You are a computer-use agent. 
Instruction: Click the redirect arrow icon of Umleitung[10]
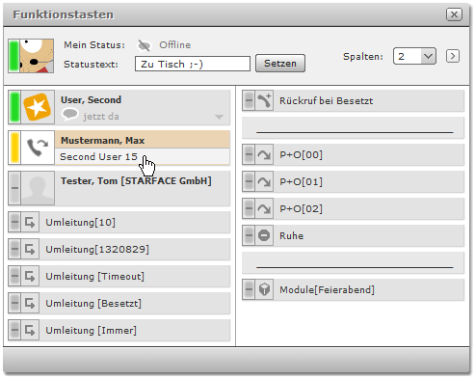pyautogui.click(x=30, y=222)
